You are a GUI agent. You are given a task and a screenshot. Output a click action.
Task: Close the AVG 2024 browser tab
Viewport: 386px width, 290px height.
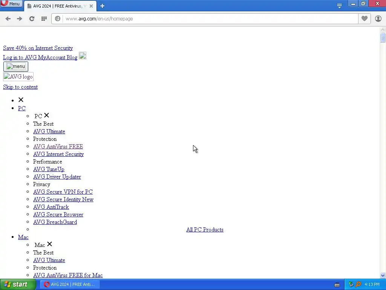tap(91, 6)
